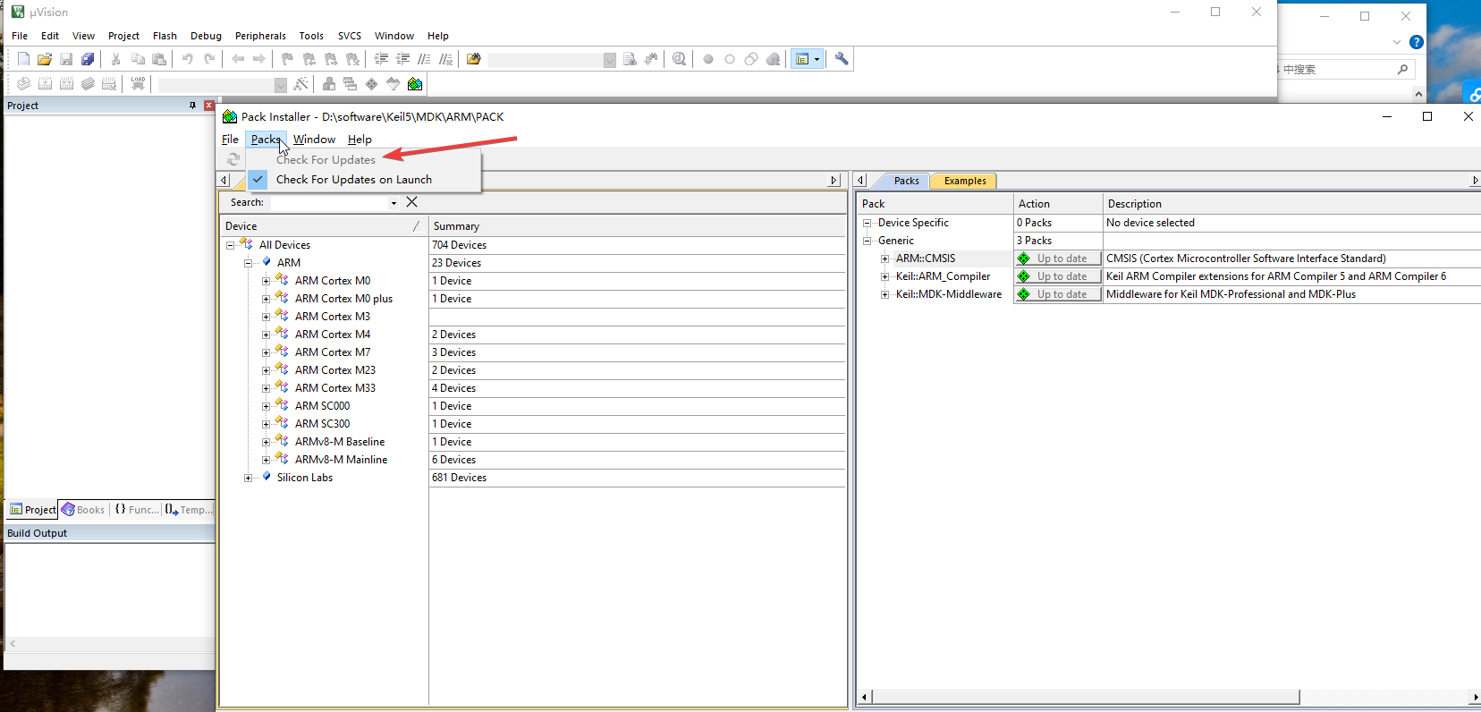Expand the ARM Cortex M33 node
The image size is (1481, 712).
click(x=266, y=388)
